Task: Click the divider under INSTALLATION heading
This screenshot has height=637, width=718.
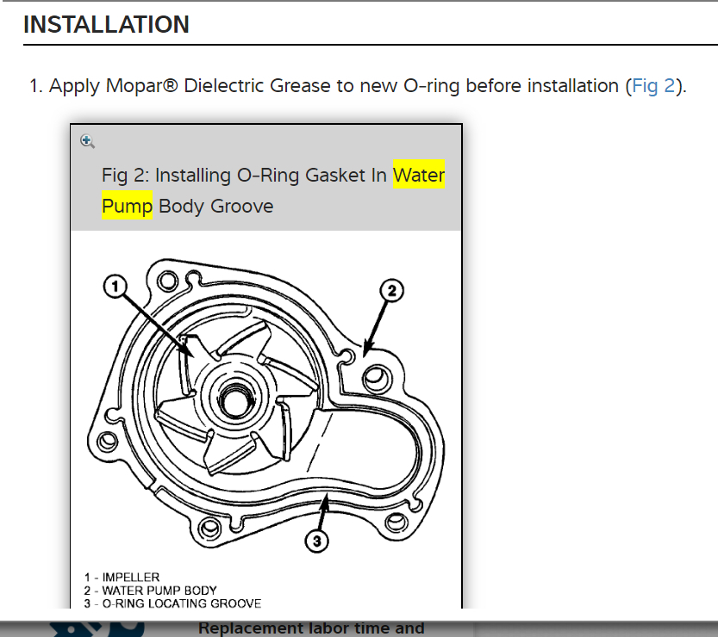Action: (359, 44)
